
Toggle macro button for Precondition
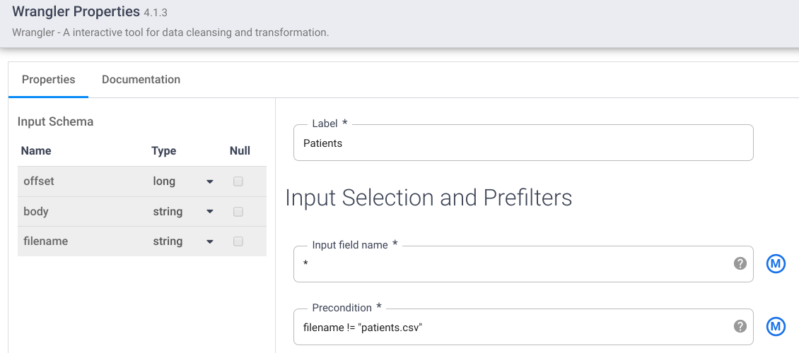point(776,326)
